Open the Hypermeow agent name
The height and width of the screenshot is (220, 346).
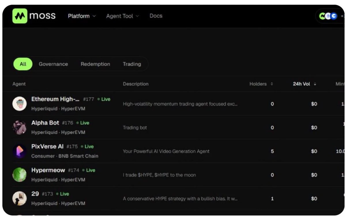pyautogui.click(x=48, y=170)
